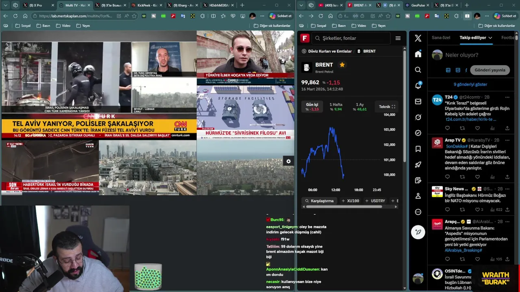Viewport: 520px width, 292px height.
Task: Open Sosyal bookmarks folder in left browser
Action: point(23,26)
